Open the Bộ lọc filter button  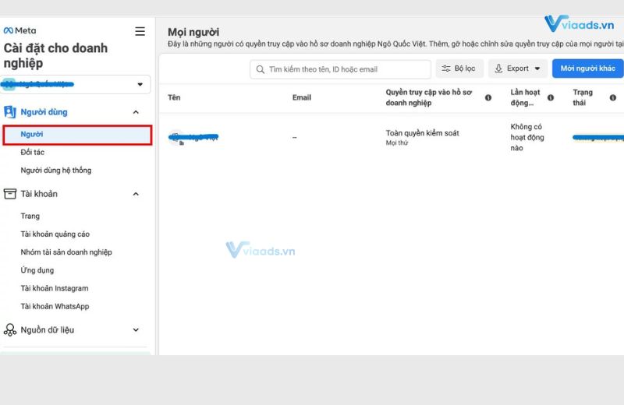(x=460, y=69)
